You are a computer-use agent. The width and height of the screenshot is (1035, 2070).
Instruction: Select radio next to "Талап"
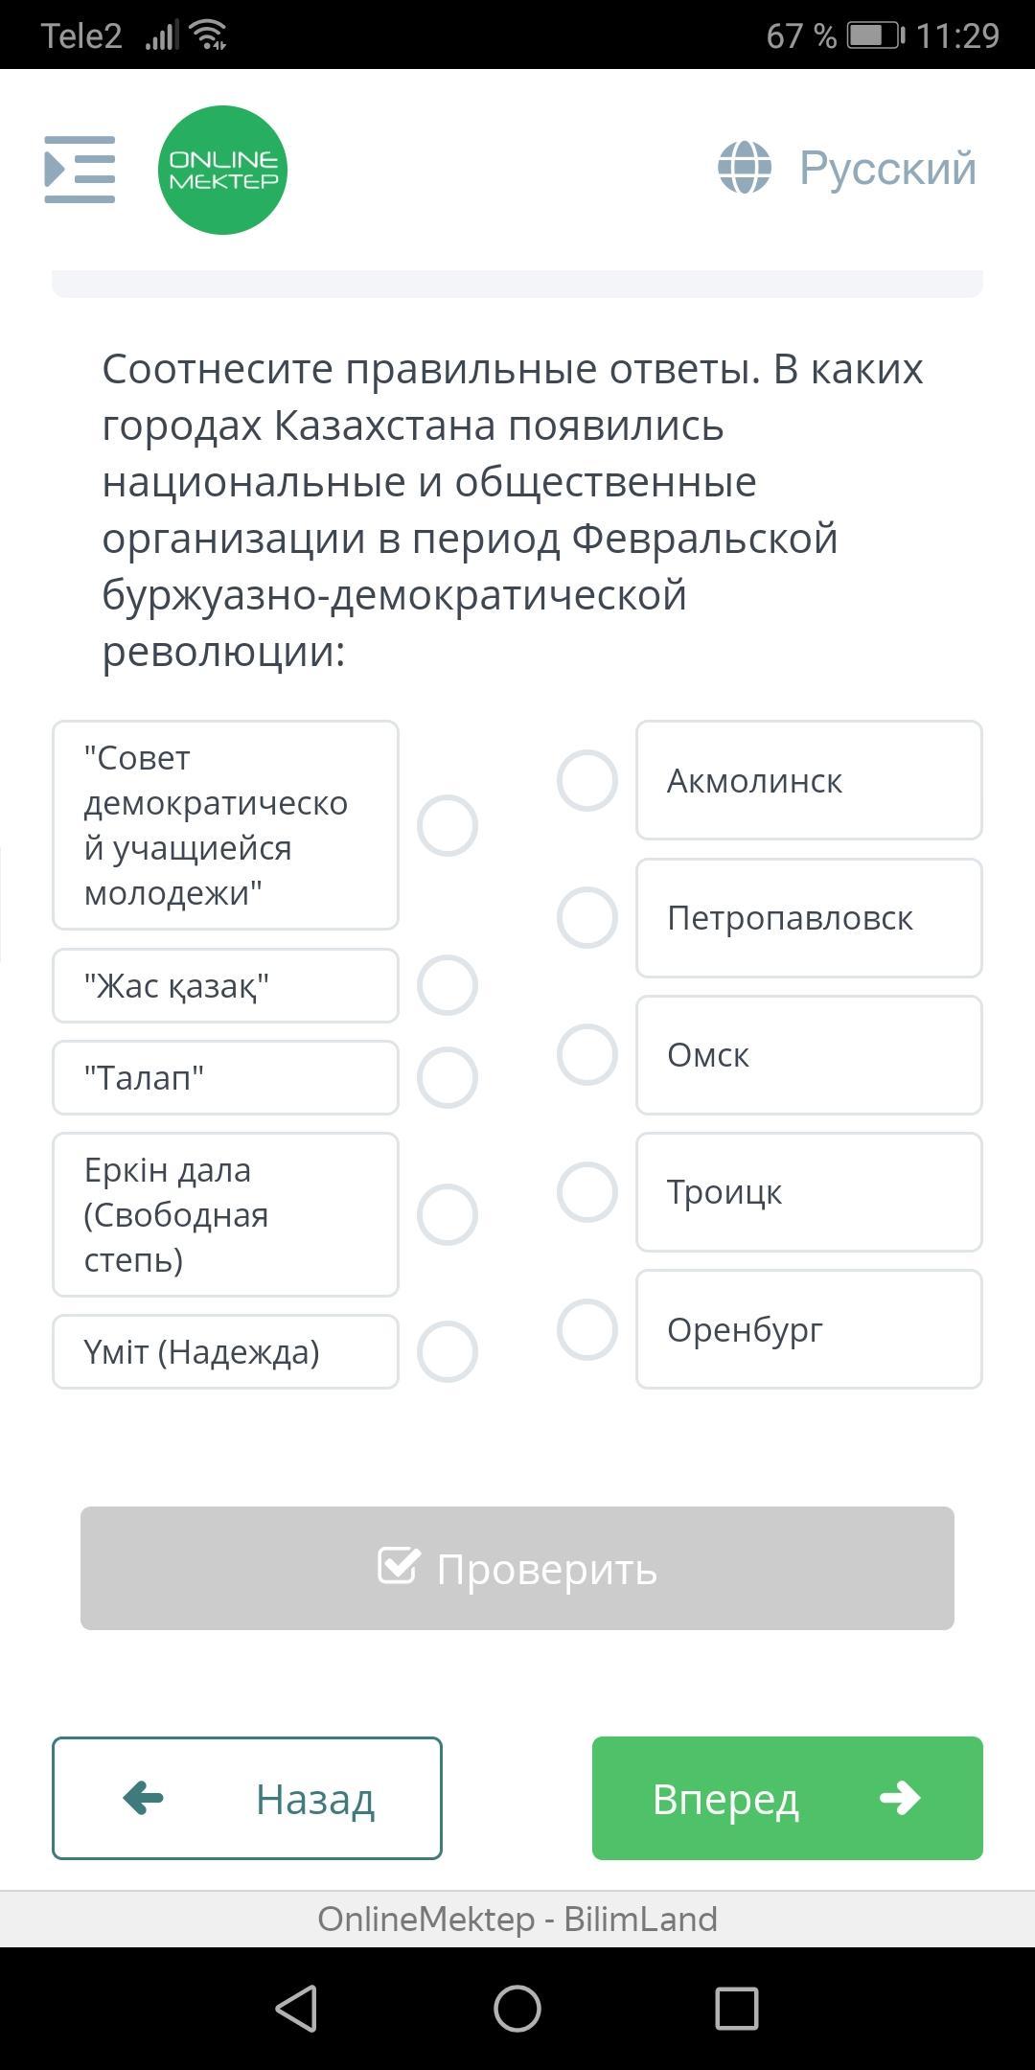[x=448, y=1077]
